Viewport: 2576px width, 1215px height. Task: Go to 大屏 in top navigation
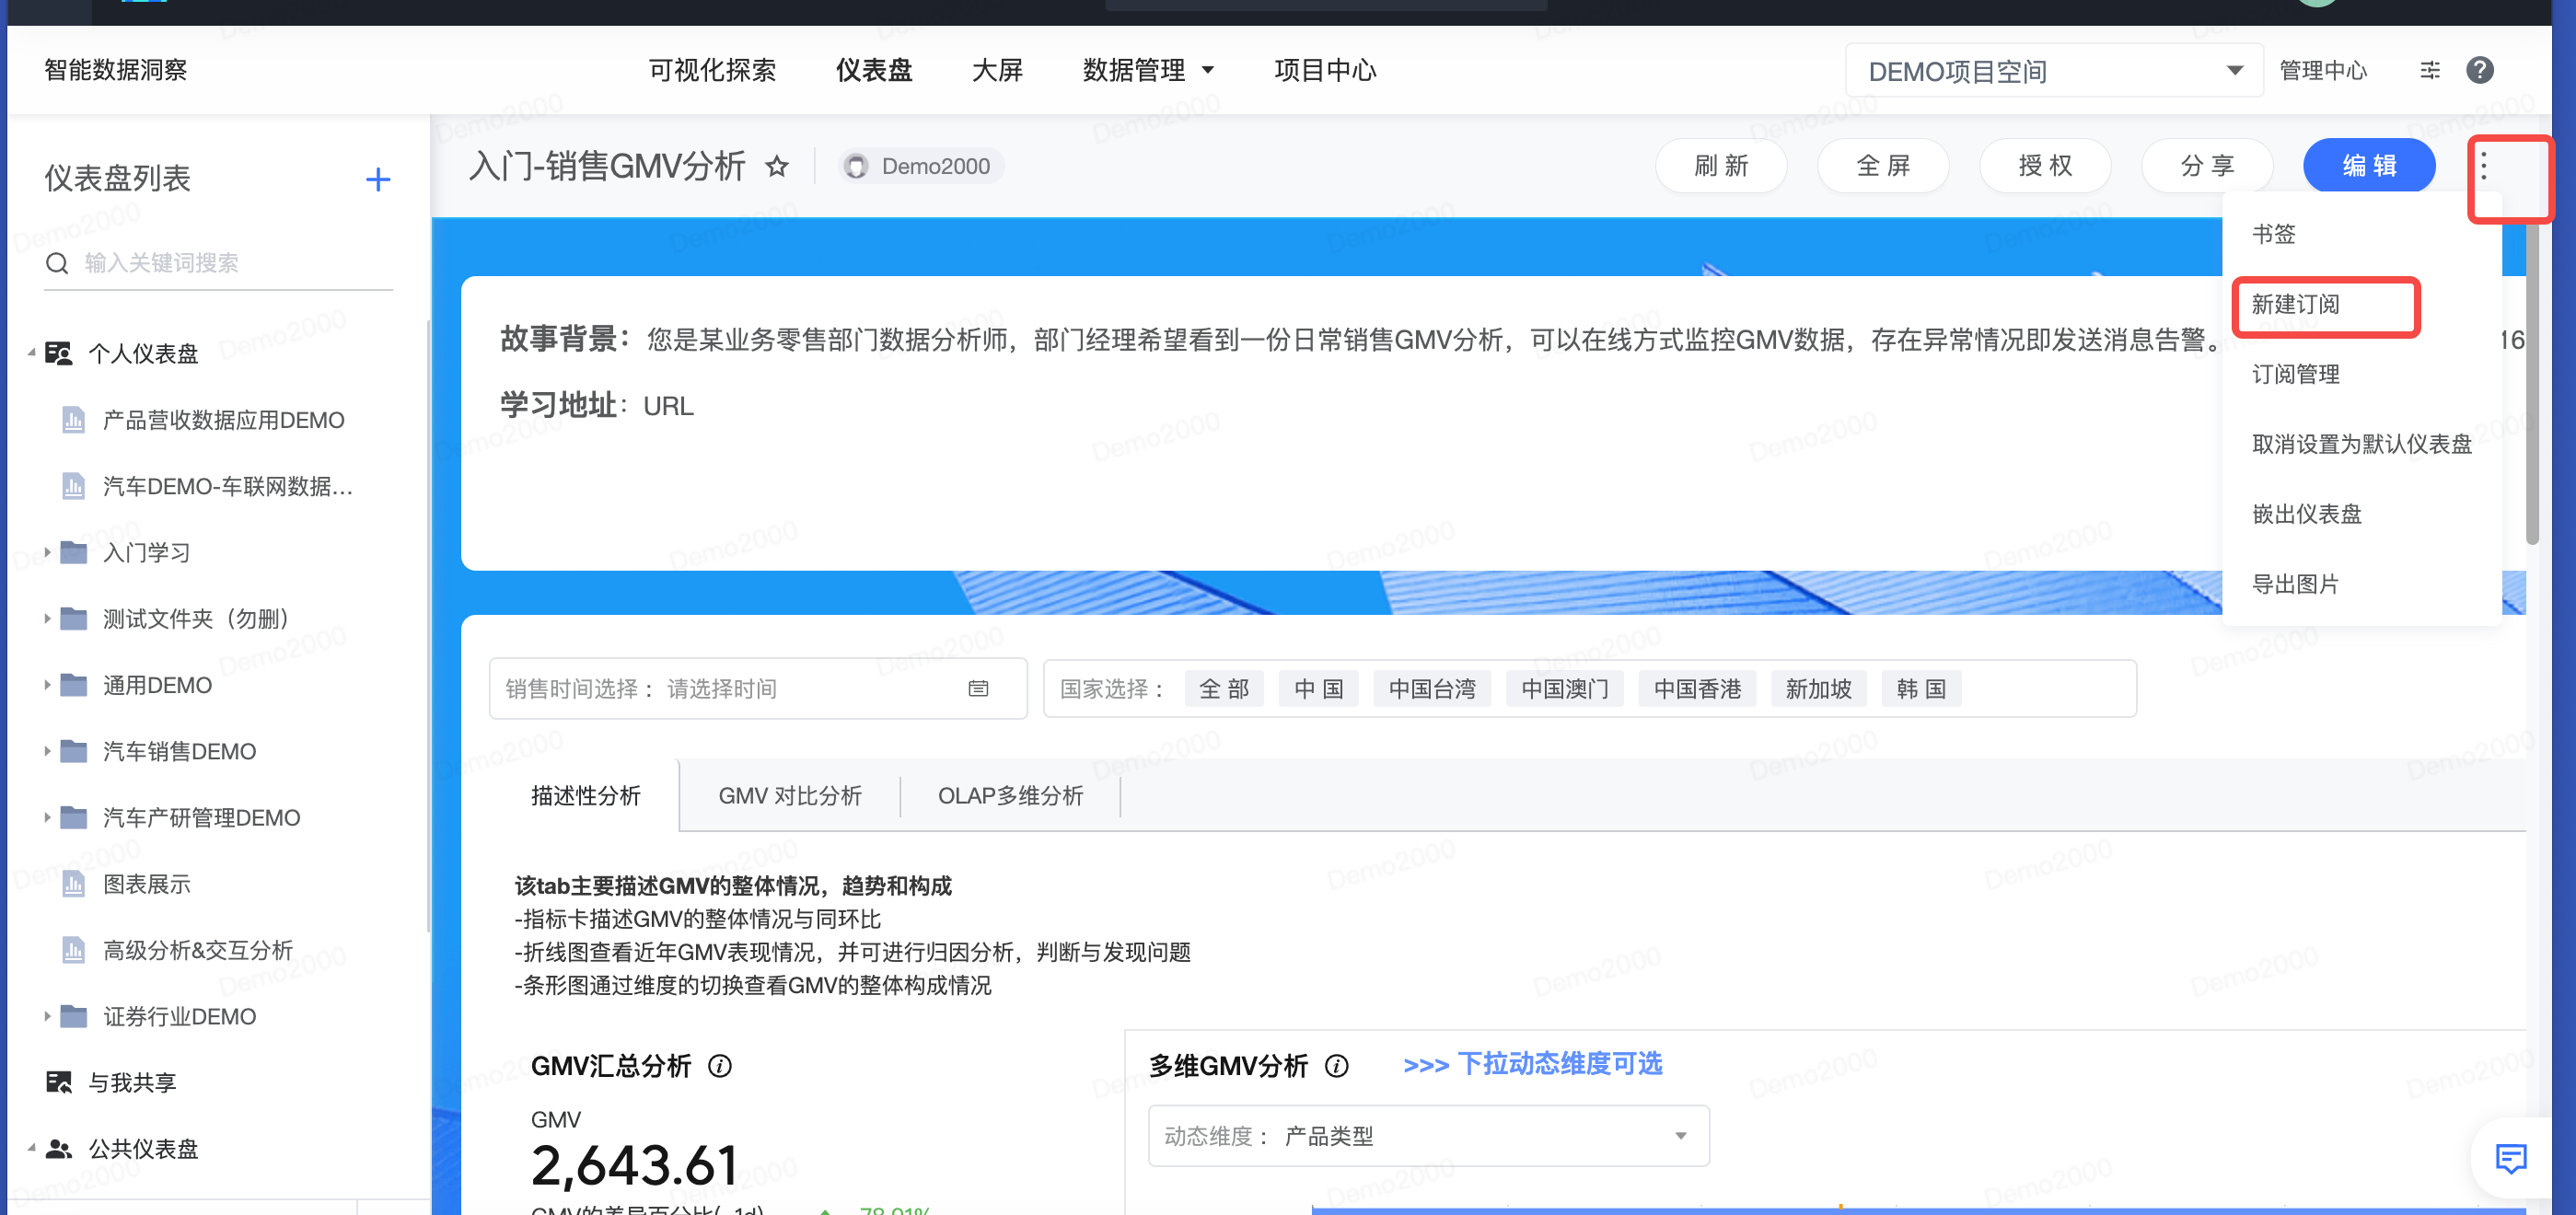(997, 70)
